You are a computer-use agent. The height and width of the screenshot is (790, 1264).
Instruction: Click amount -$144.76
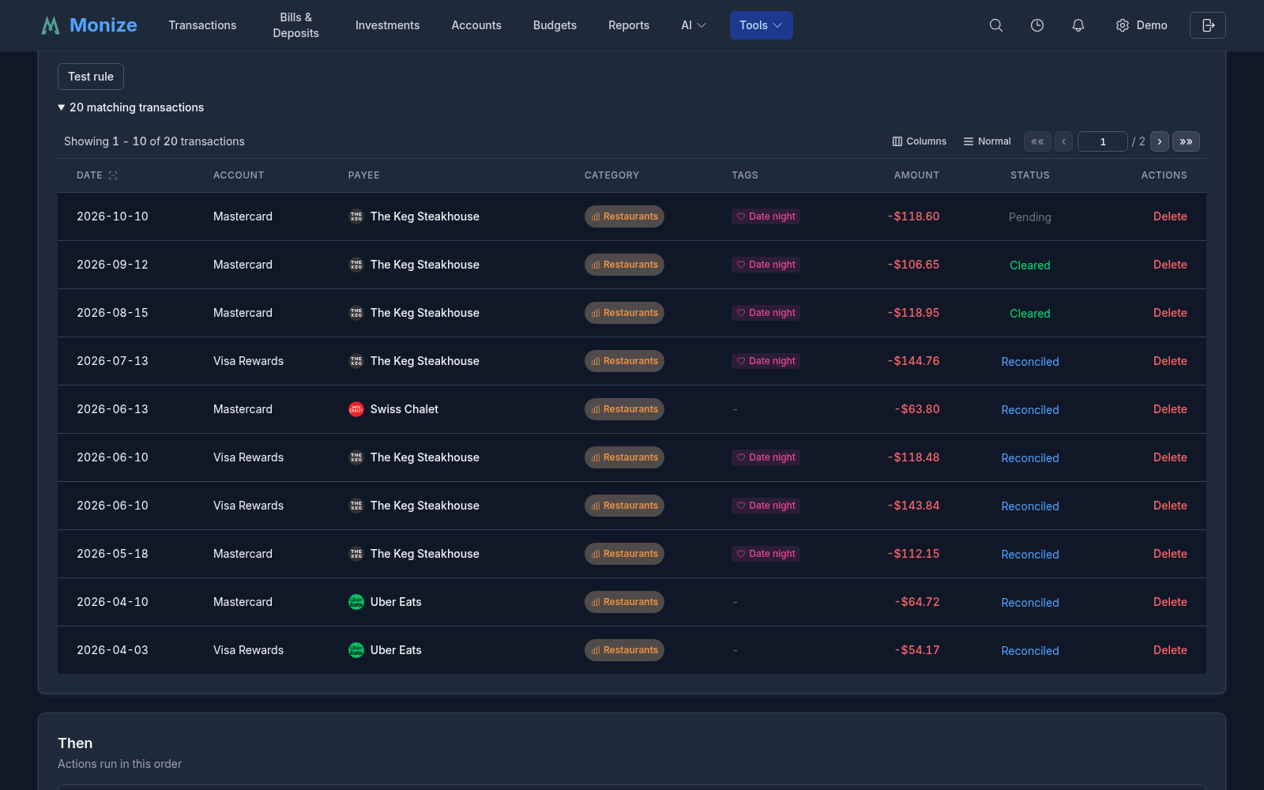[914, 361]
